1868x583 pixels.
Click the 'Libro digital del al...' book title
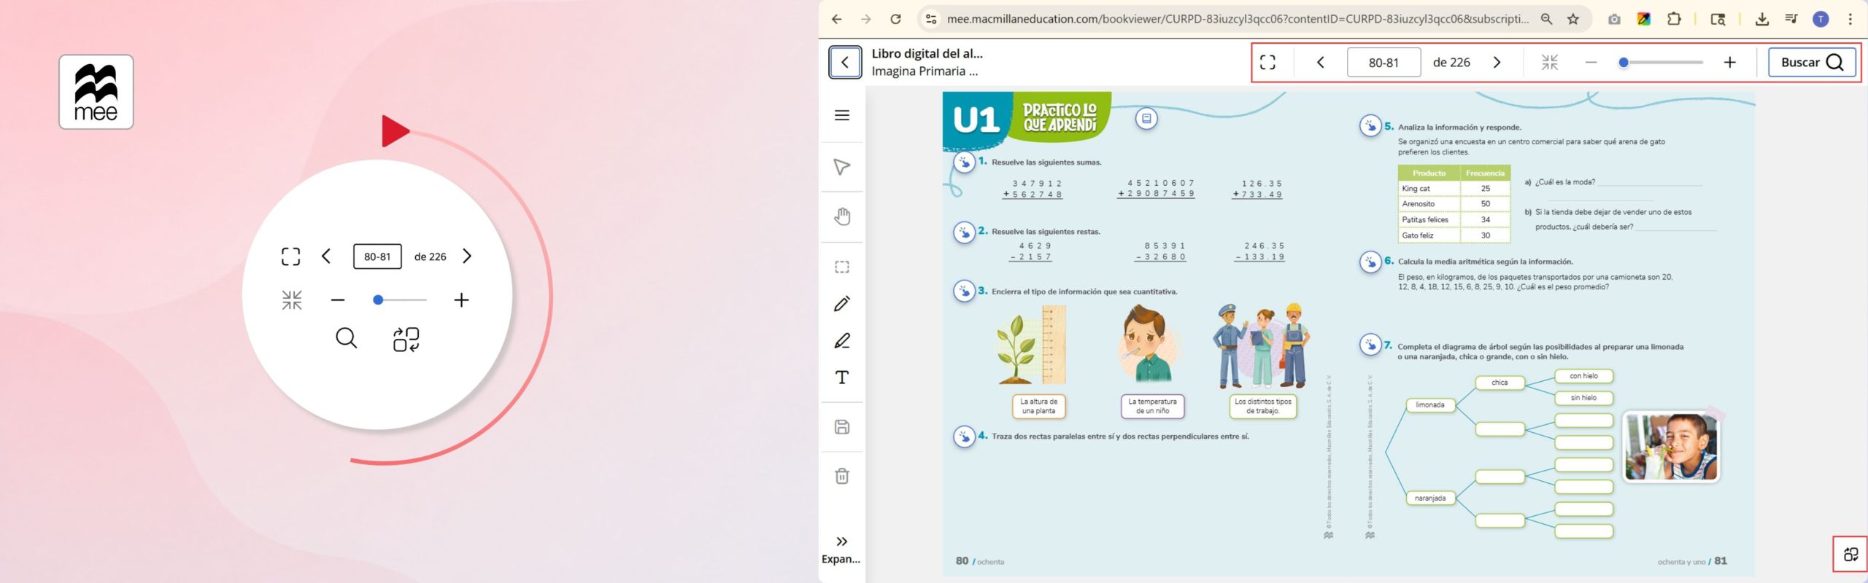pos(927,53)
